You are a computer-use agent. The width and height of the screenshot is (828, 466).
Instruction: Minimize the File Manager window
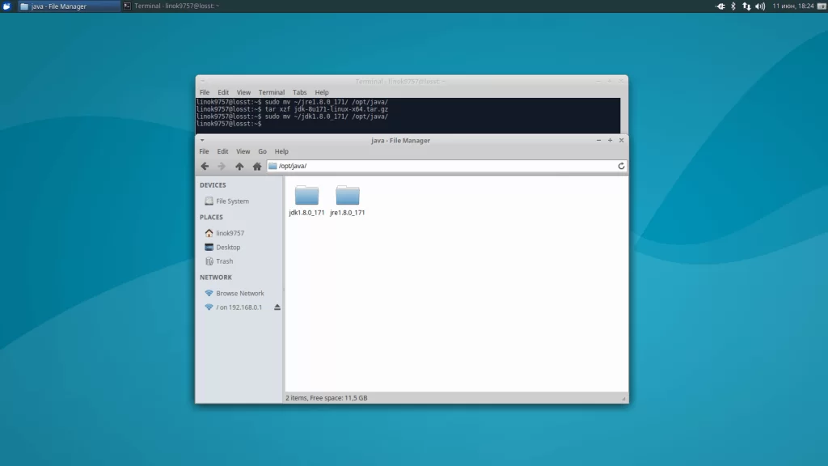pos(598,140)
